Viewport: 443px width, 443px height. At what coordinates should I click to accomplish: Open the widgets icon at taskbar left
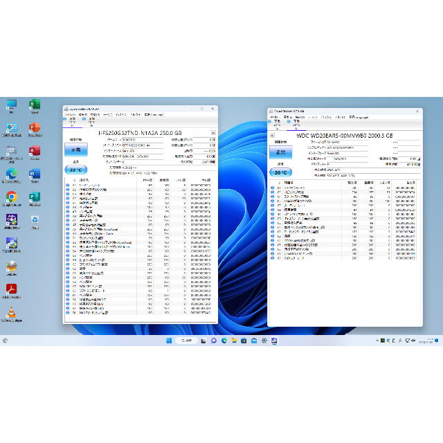point(5,341)
